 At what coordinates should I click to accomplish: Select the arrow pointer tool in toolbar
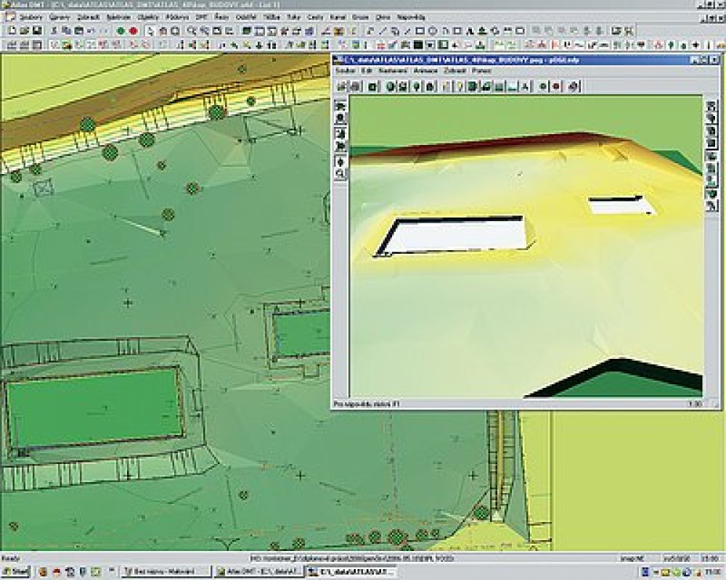coord(150,30)
